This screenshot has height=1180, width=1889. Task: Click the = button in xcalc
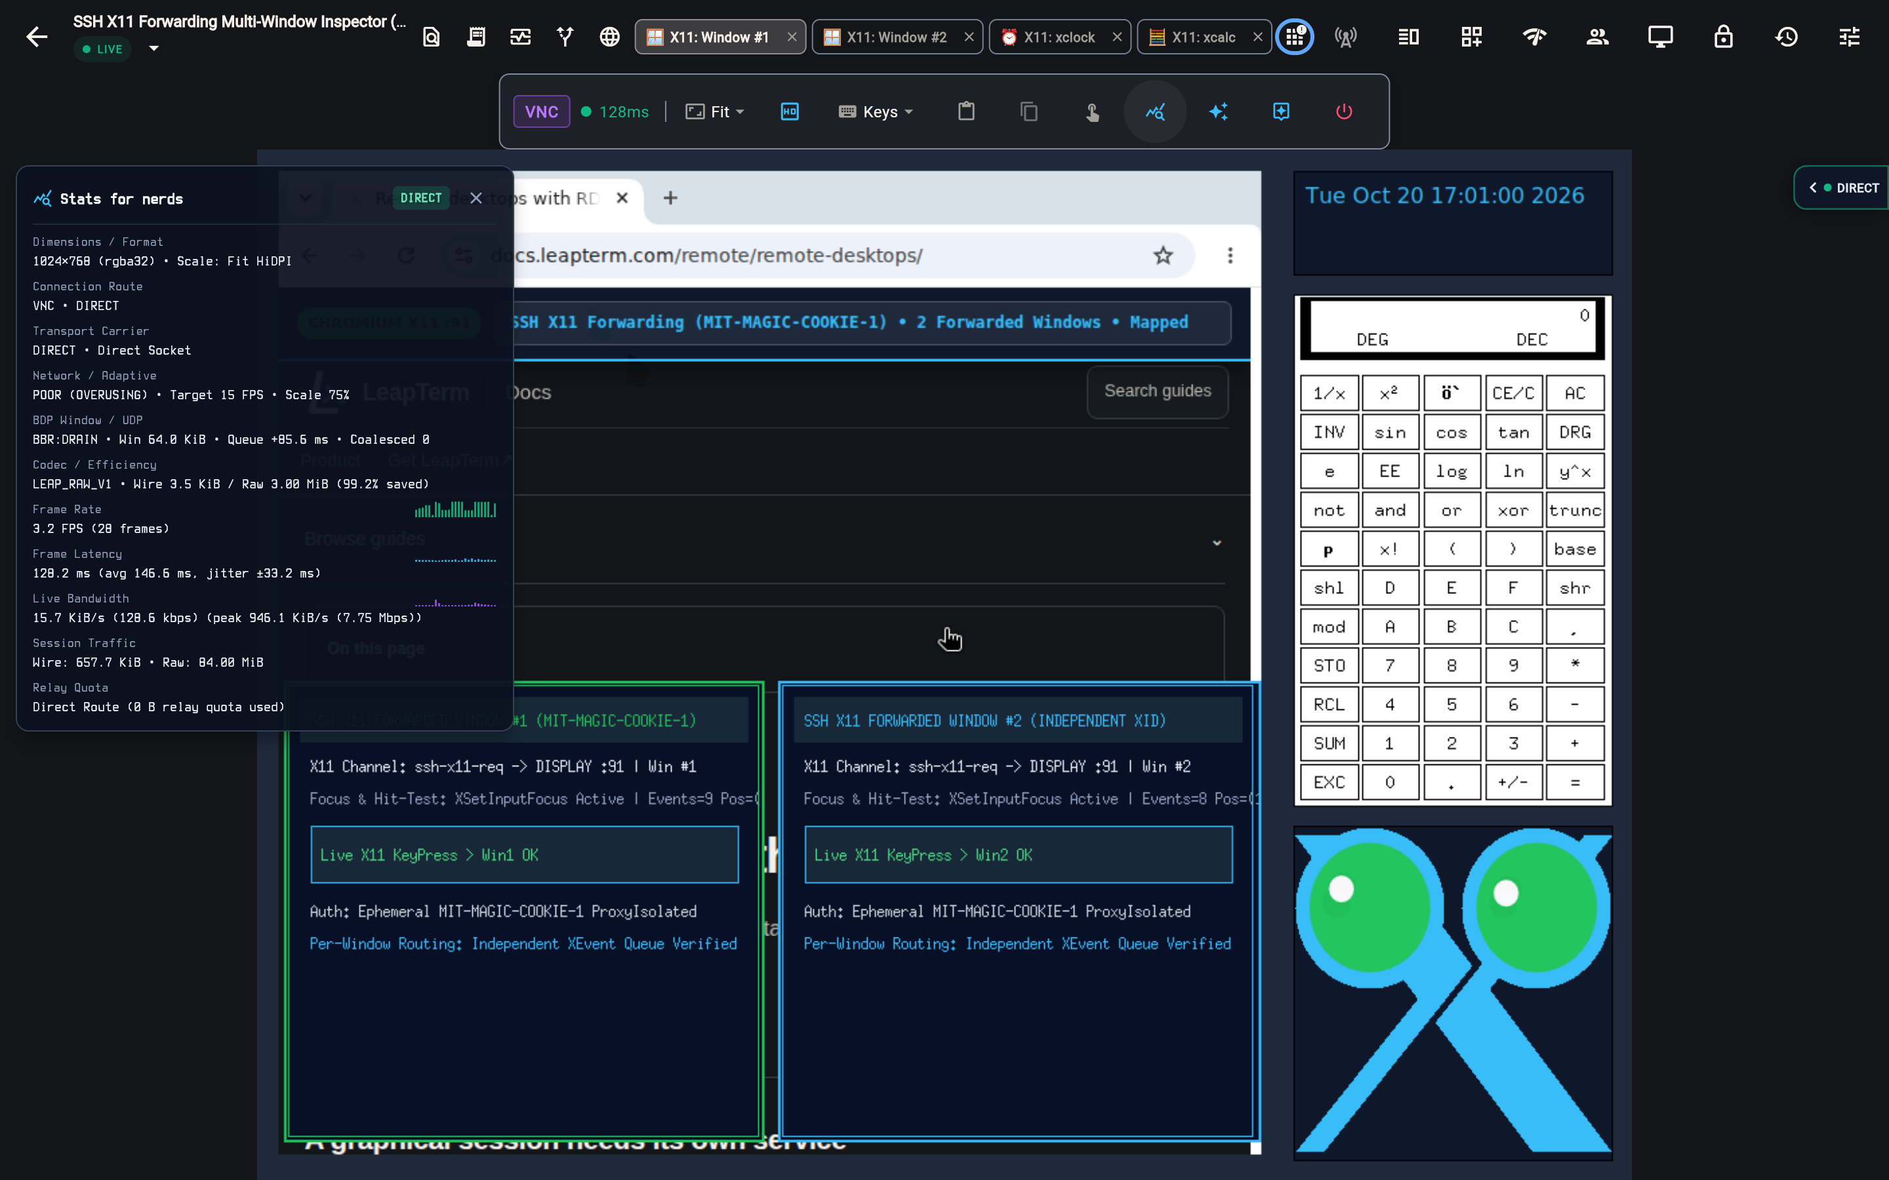click(1575, 782)
